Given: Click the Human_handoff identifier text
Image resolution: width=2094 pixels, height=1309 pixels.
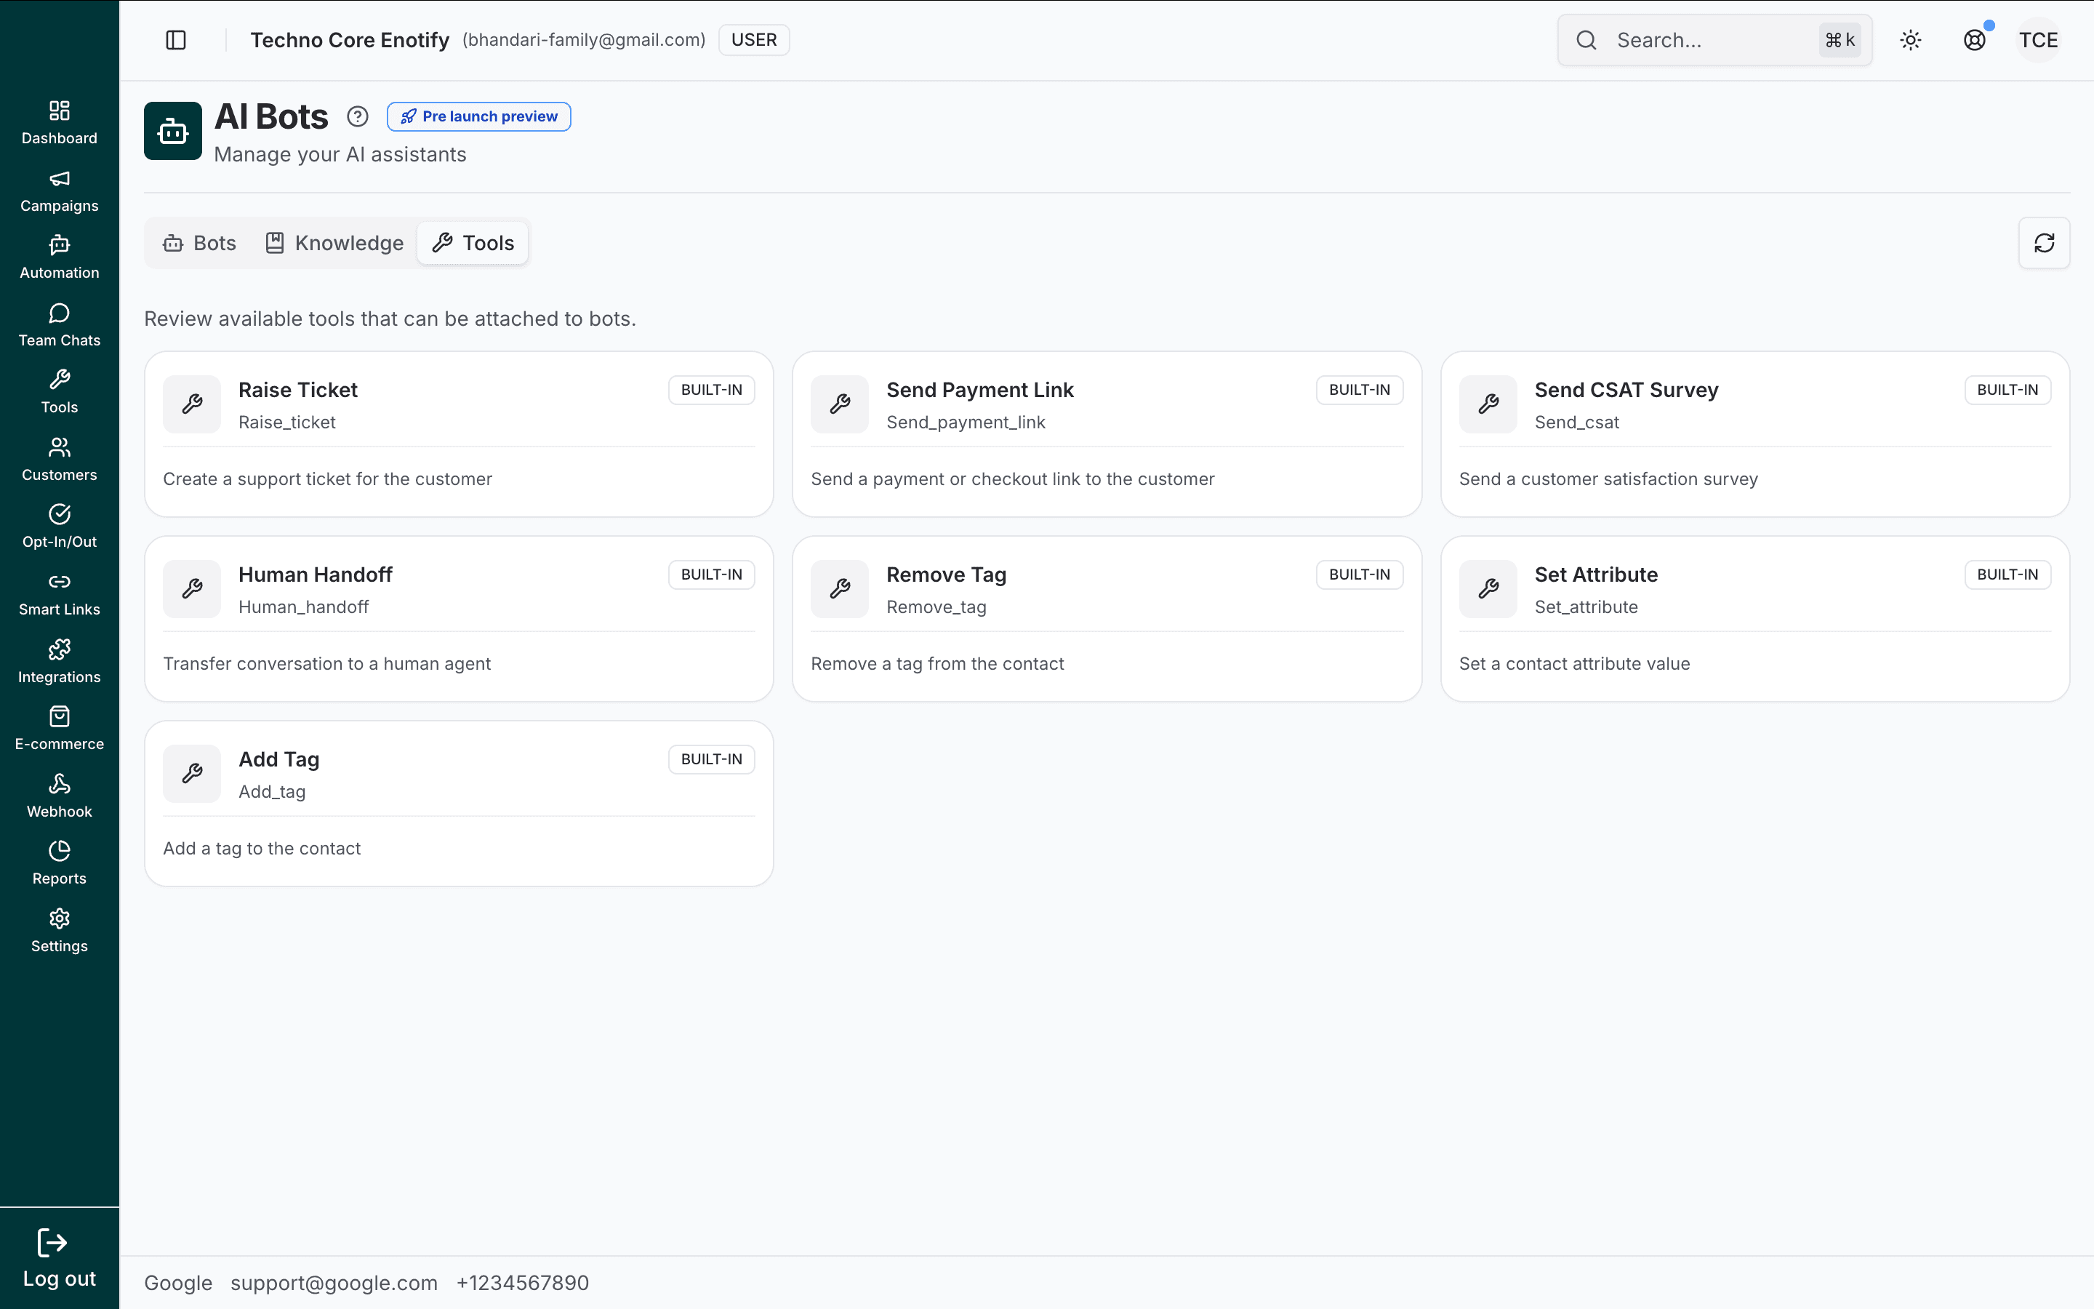Looking at the screenshot, I should click(303, 607).
